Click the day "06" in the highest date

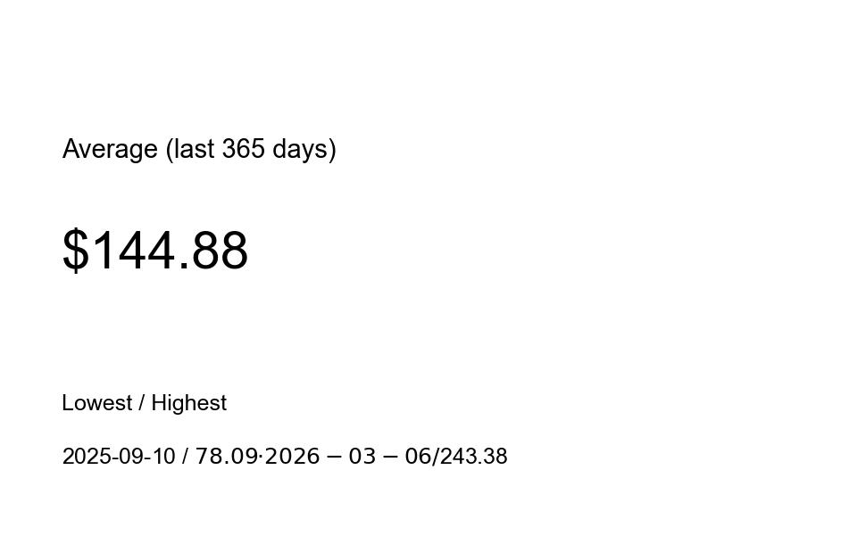418,457
